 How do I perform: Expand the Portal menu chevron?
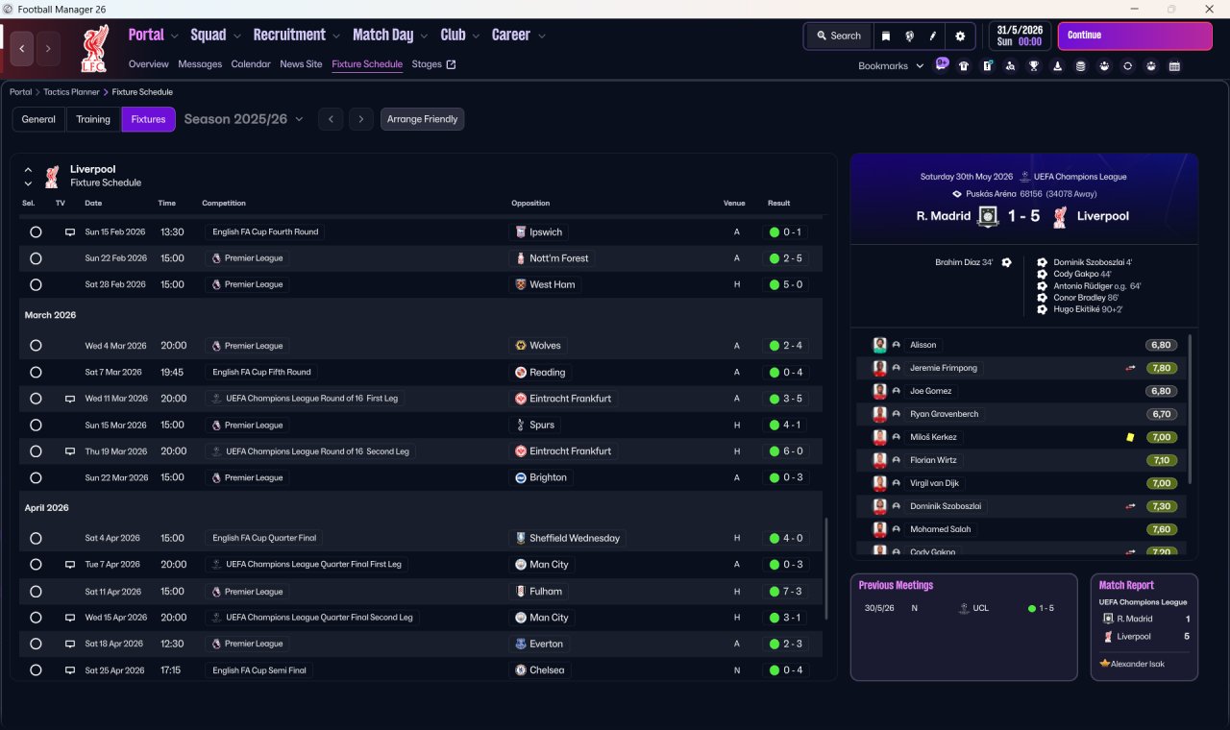(x=174, y=36)
